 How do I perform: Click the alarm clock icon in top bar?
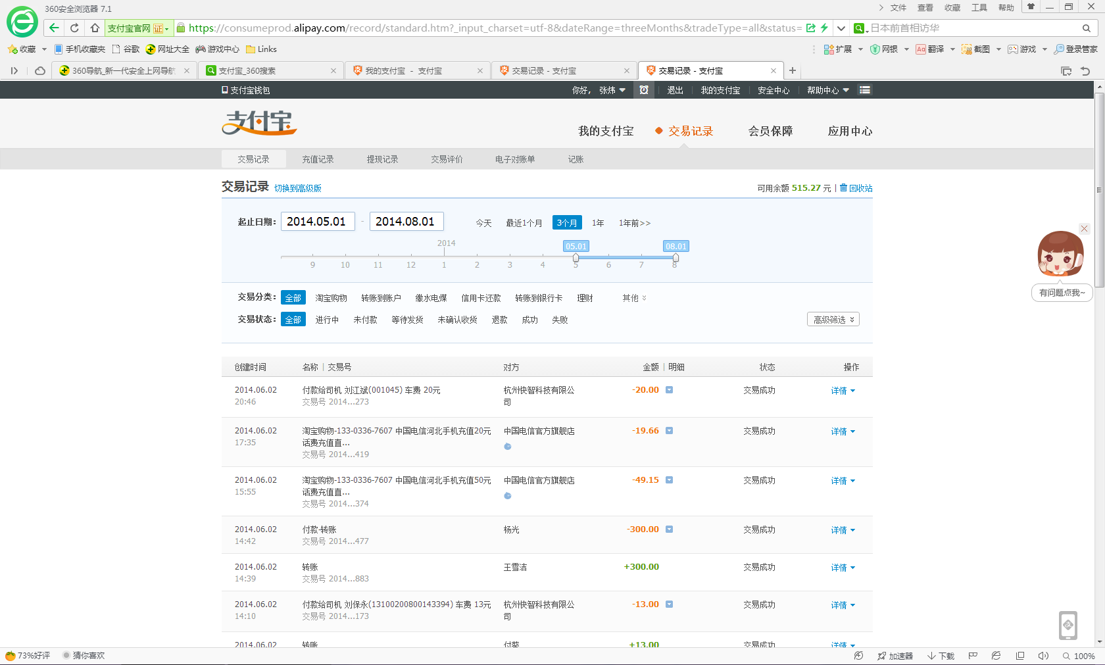(x=644, y=90)
